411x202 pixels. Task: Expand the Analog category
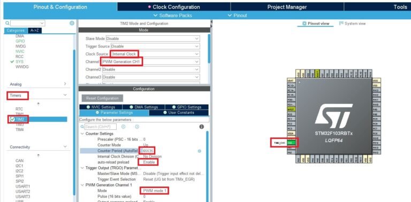pyautogui.click(x=38, y=84)
